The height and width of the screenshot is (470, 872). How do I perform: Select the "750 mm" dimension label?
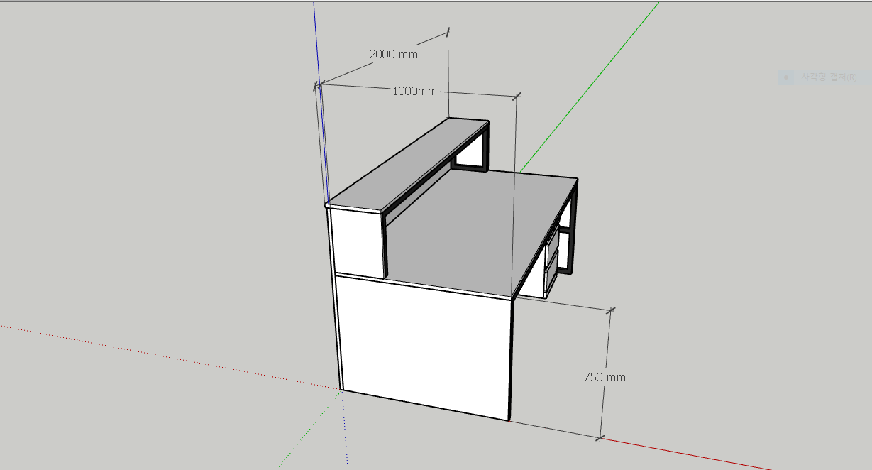[x=605, y=377]
